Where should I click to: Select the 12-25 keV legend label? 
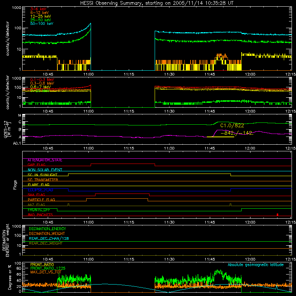click(x=41, y=16)
